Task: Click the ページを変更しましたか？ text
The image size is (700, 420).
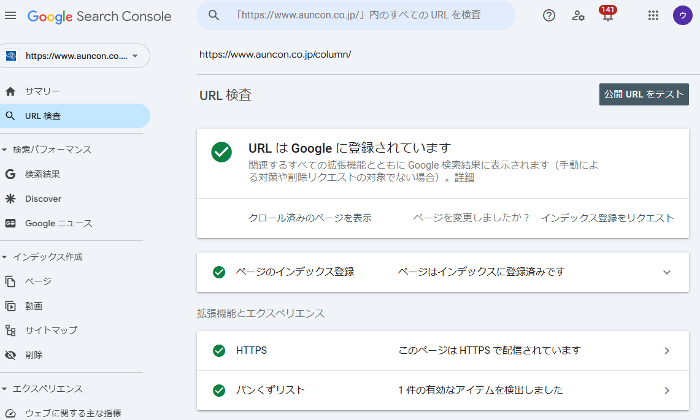Action: point(471,218)
